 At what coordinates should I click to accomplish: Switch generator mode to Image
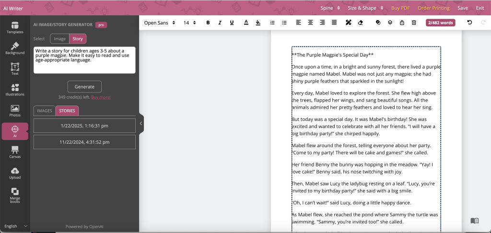[59, 39]
